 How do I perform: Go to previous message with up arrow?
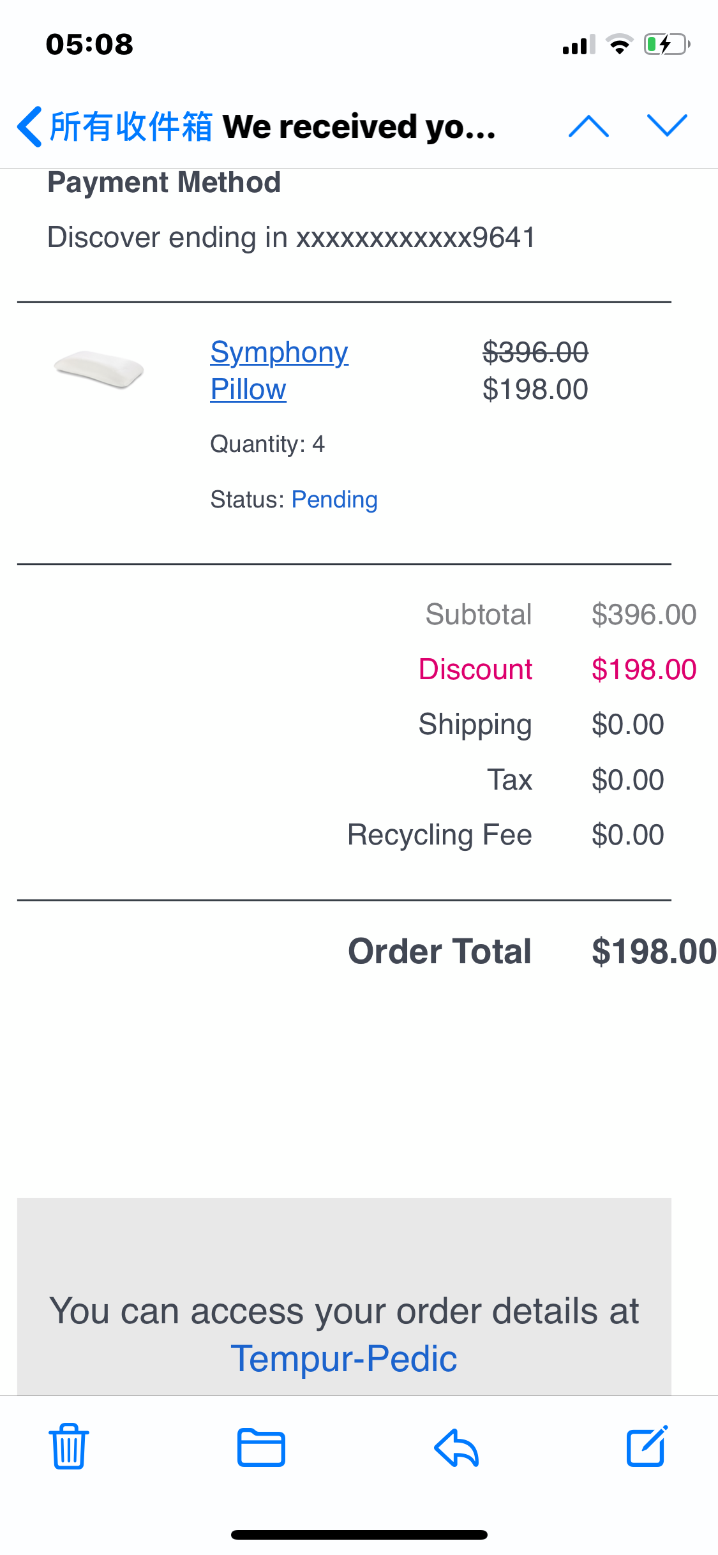tap(588, 126)
